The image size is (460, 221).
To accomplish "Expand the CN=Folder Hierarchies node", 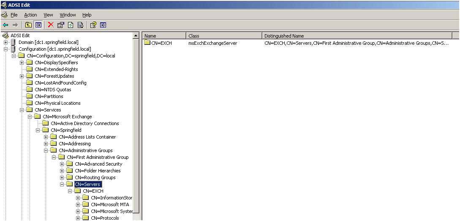I will click(x=62, y=171).
